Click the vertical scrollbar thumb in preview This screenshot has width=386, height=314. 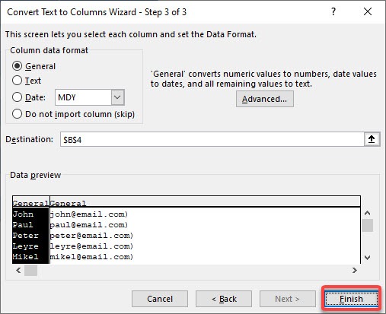click(367, 225)
